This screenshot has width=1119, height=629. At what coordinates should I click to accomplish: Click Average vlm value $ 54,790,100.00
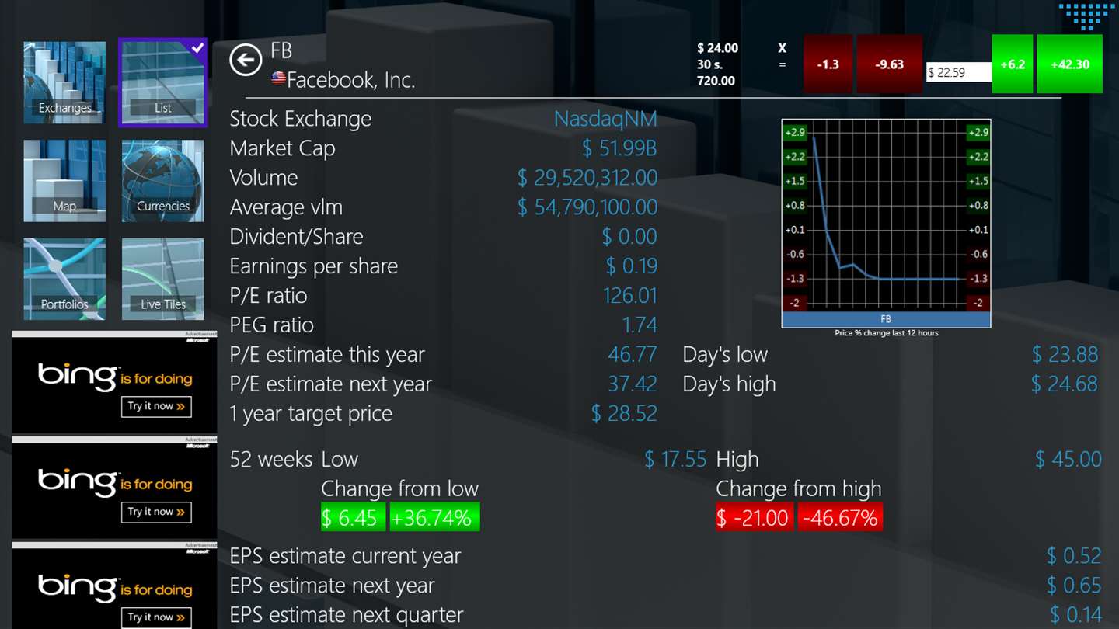click(587, 207)
